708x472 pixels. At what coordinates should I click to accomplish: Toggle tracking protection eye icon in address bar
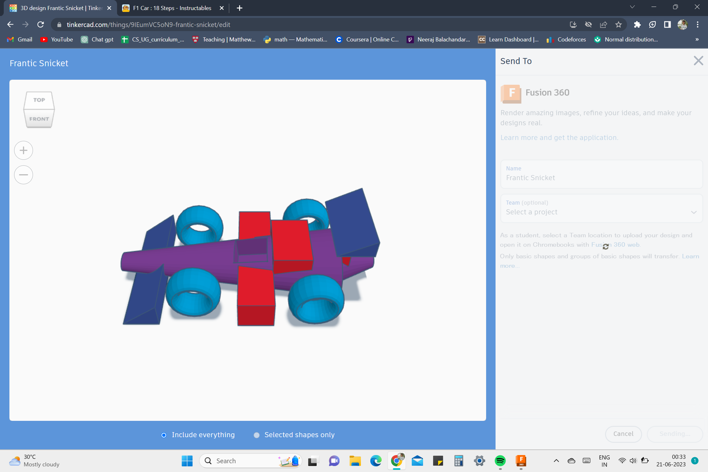click(x=588, y=24)
